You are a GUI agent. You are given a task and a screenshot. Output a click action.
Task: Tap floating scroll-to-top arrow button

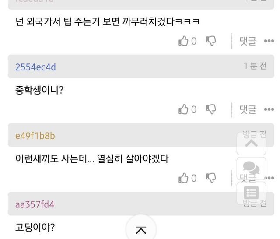point(251,143)
